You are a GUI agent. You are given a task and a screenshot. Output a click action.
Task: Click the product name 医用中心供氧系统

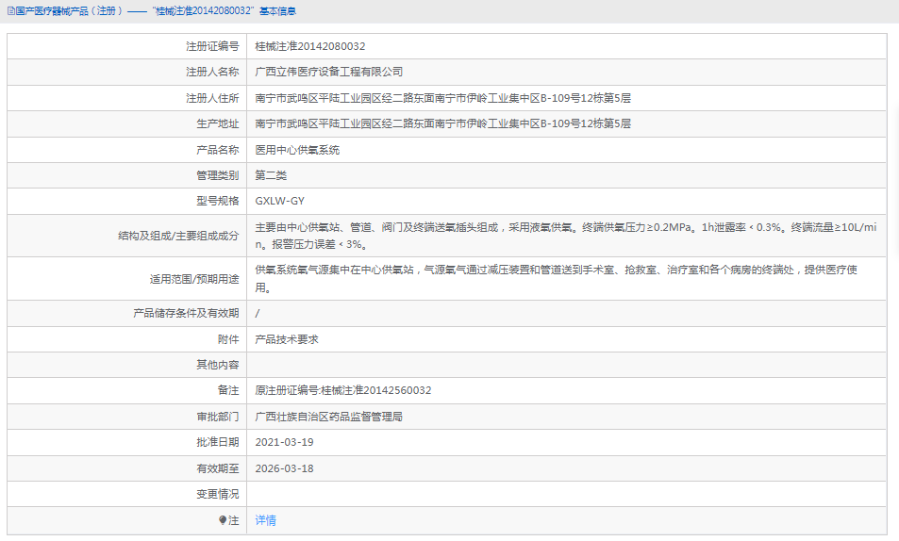point(297,150)
